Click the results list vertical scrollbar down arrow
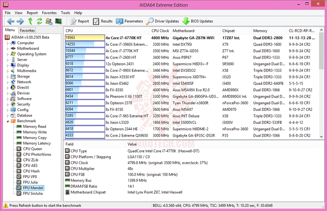The height and width of the screenshot is (211, 327). [x=321, y=137]
